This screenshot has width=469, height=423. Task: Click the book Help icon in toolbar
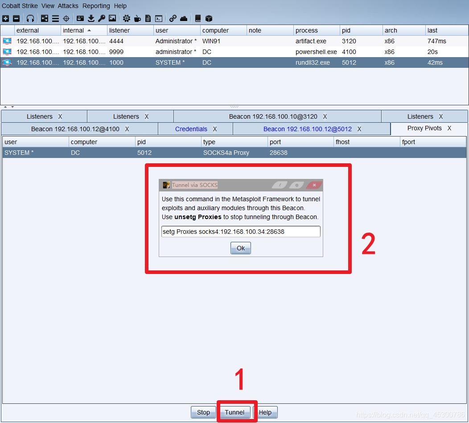pos(197,19)
